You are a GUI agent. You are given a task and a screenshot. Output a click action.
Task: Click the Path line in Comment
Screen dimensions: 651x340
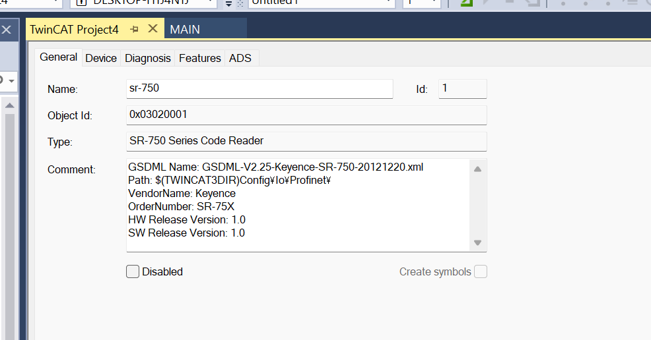pyautogui.click(x=229, y=180)
